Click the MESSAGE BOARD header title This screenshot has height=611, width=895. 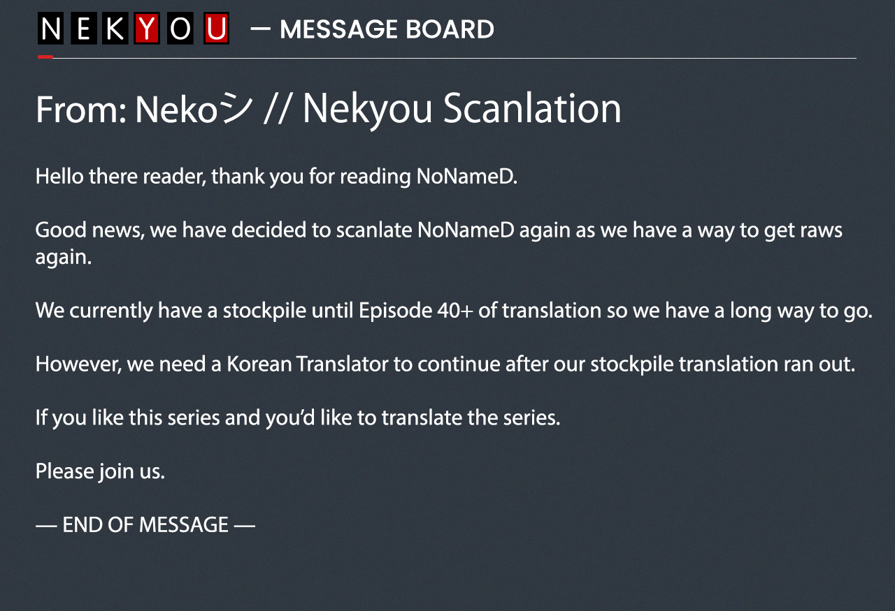coord(387,29)
